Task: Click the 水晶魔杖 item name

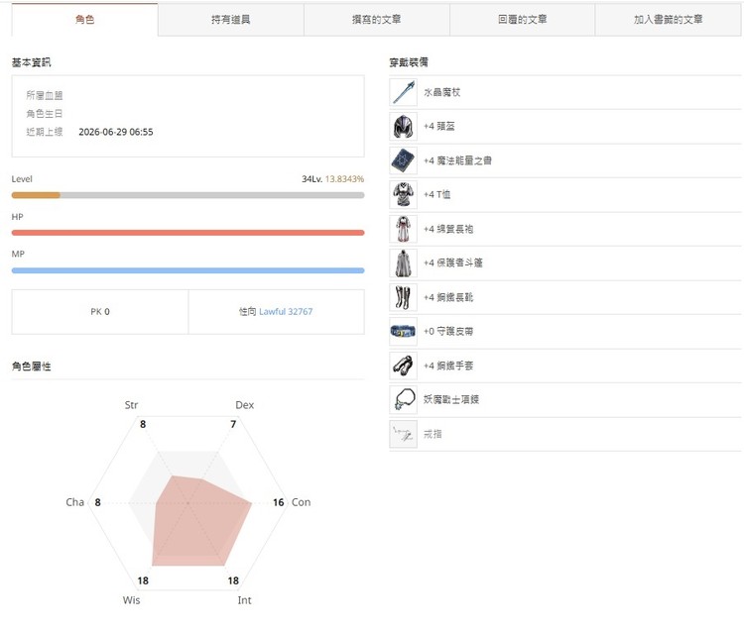Action: pos(441,92)
